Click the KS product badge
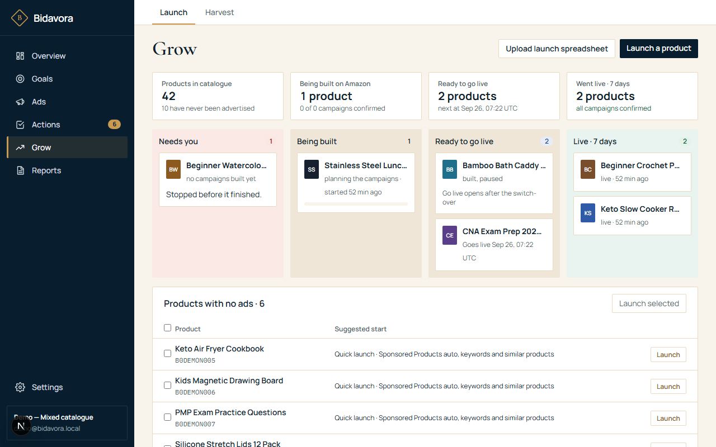 click(x=588, y=213)
